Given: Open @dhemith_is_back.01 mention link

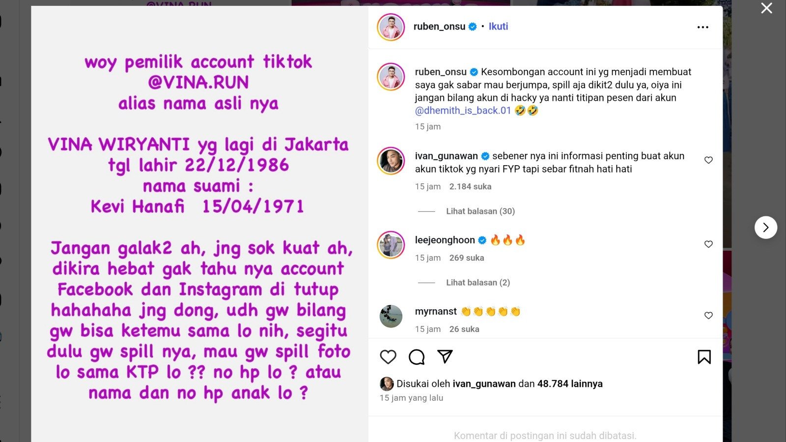Looking at the screenshot, I should (x=463, y=111).
